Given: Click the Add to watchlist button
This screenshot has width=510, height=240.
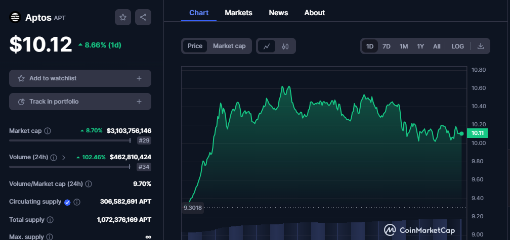Looking at the screenshot, I should point(80,78).
